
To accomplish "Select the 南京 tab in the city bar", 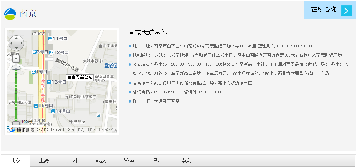I will click(186, 161).
